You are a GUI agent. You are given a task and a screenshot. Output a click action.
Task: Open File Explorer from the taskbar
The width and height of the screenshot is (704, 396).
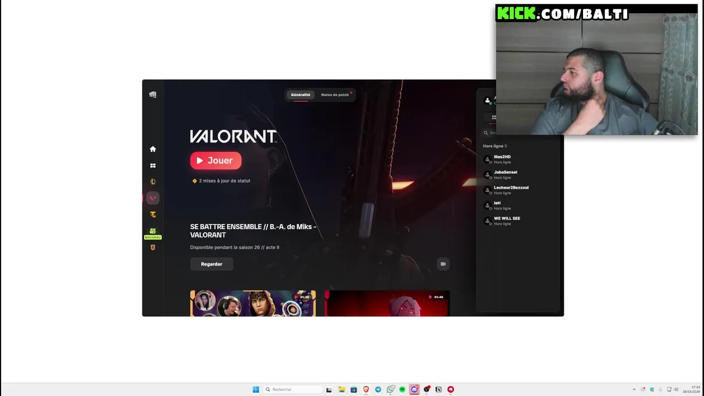pyautogui.click(x=342, y=389)
